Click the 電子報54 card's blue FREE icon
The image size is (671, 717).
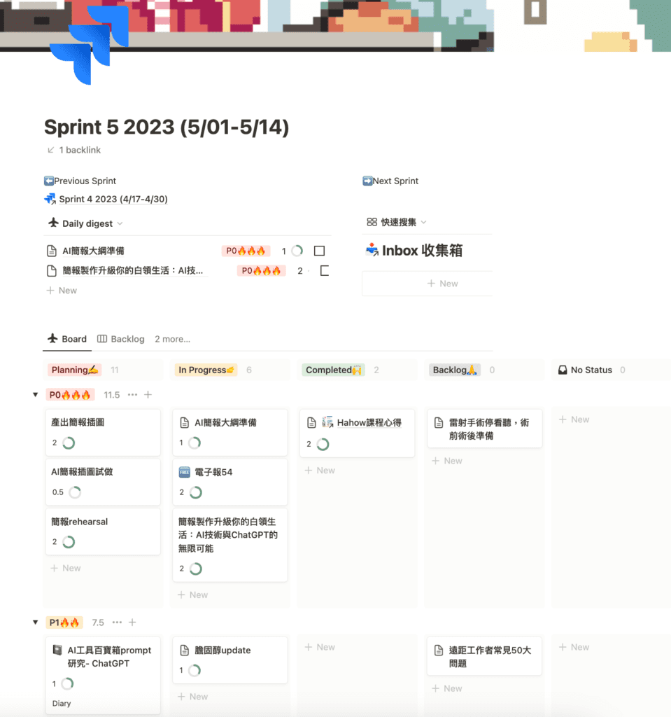point(185,472)
